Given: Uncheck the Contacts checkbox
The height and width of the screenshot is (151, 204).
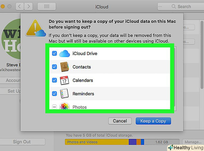Looking at the screenshot, I should 54,67.
